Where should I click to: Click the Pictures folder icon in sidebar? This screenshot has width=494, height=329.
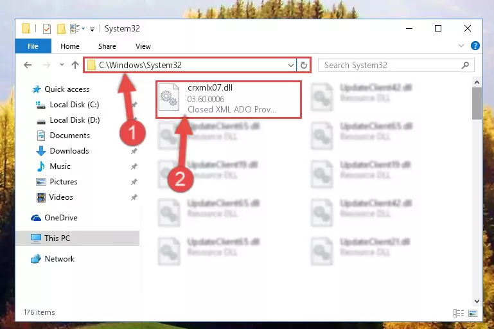click(x=41, y=182)
